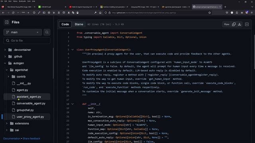Image resolution: width=255 pixels, height=143 pixels.
Task: Click the code view vertical scrollbar
Action: point(254,52)
